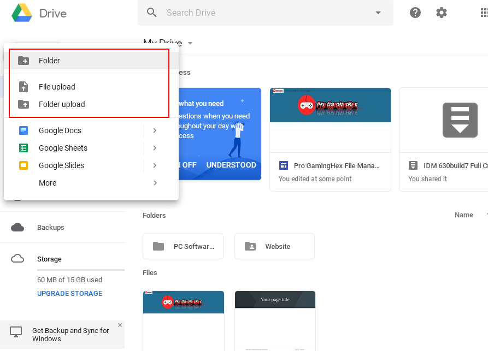The image size is (488, 351).
Task: Expand the More submenu
Action: 47,183
